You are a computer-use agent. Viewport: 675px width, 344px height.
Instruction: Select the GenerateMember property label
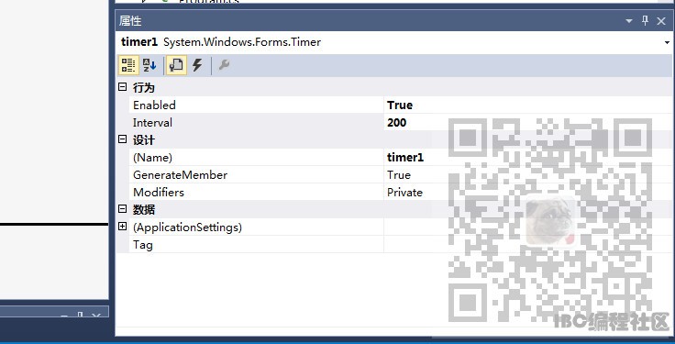[x=180, y=175]
